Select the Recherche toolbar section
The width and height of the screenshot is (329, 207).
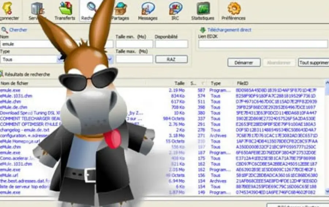click(90, 11)
